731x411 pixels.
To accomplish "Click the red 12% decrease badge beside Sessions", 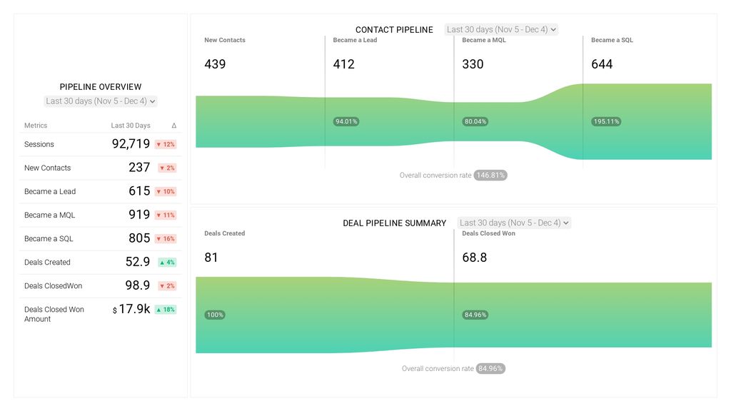I will (x=166, y=144).
